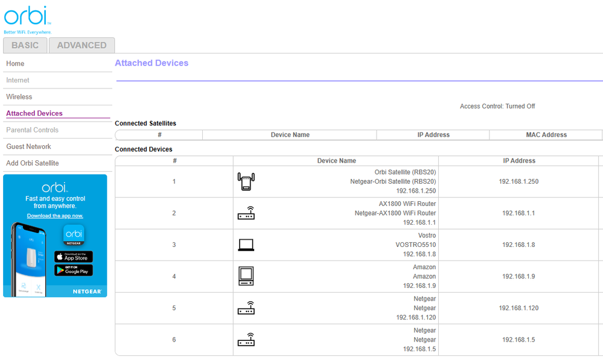Tap the App Store download badge
Screen dimensions: 603x359
pos(74,257)
